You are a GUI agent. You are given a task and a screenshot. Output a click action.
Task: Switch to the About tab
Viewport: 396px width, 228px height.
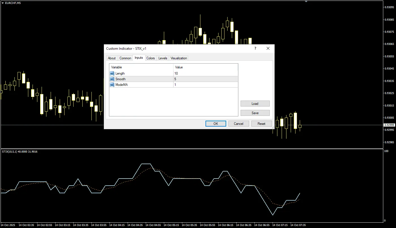[112, 58]
